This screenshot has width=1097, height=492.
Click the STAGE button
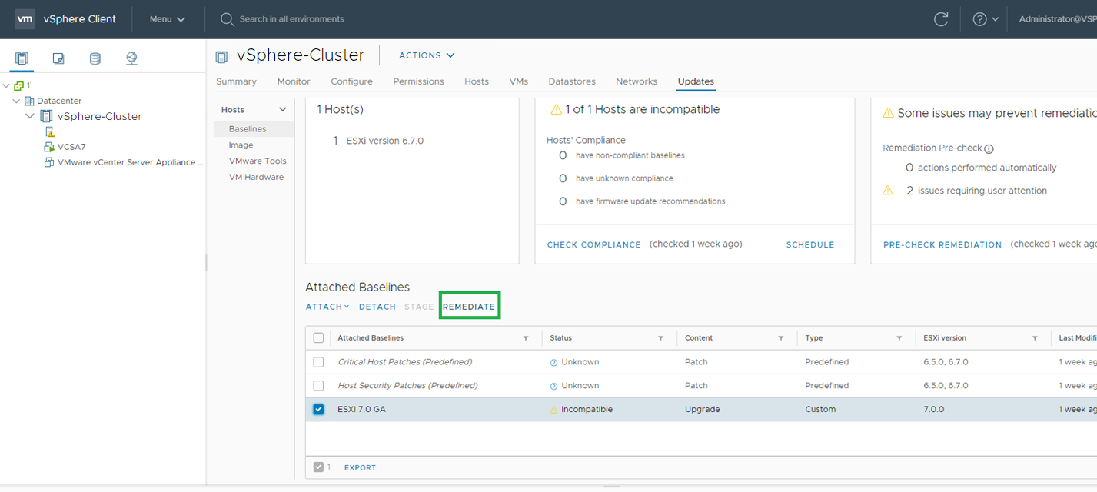[419, 307]
